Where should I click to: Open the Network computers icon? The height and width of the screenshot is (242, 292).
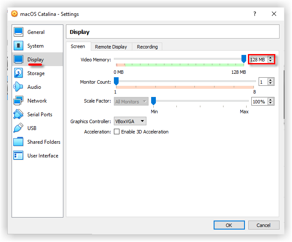18,100
